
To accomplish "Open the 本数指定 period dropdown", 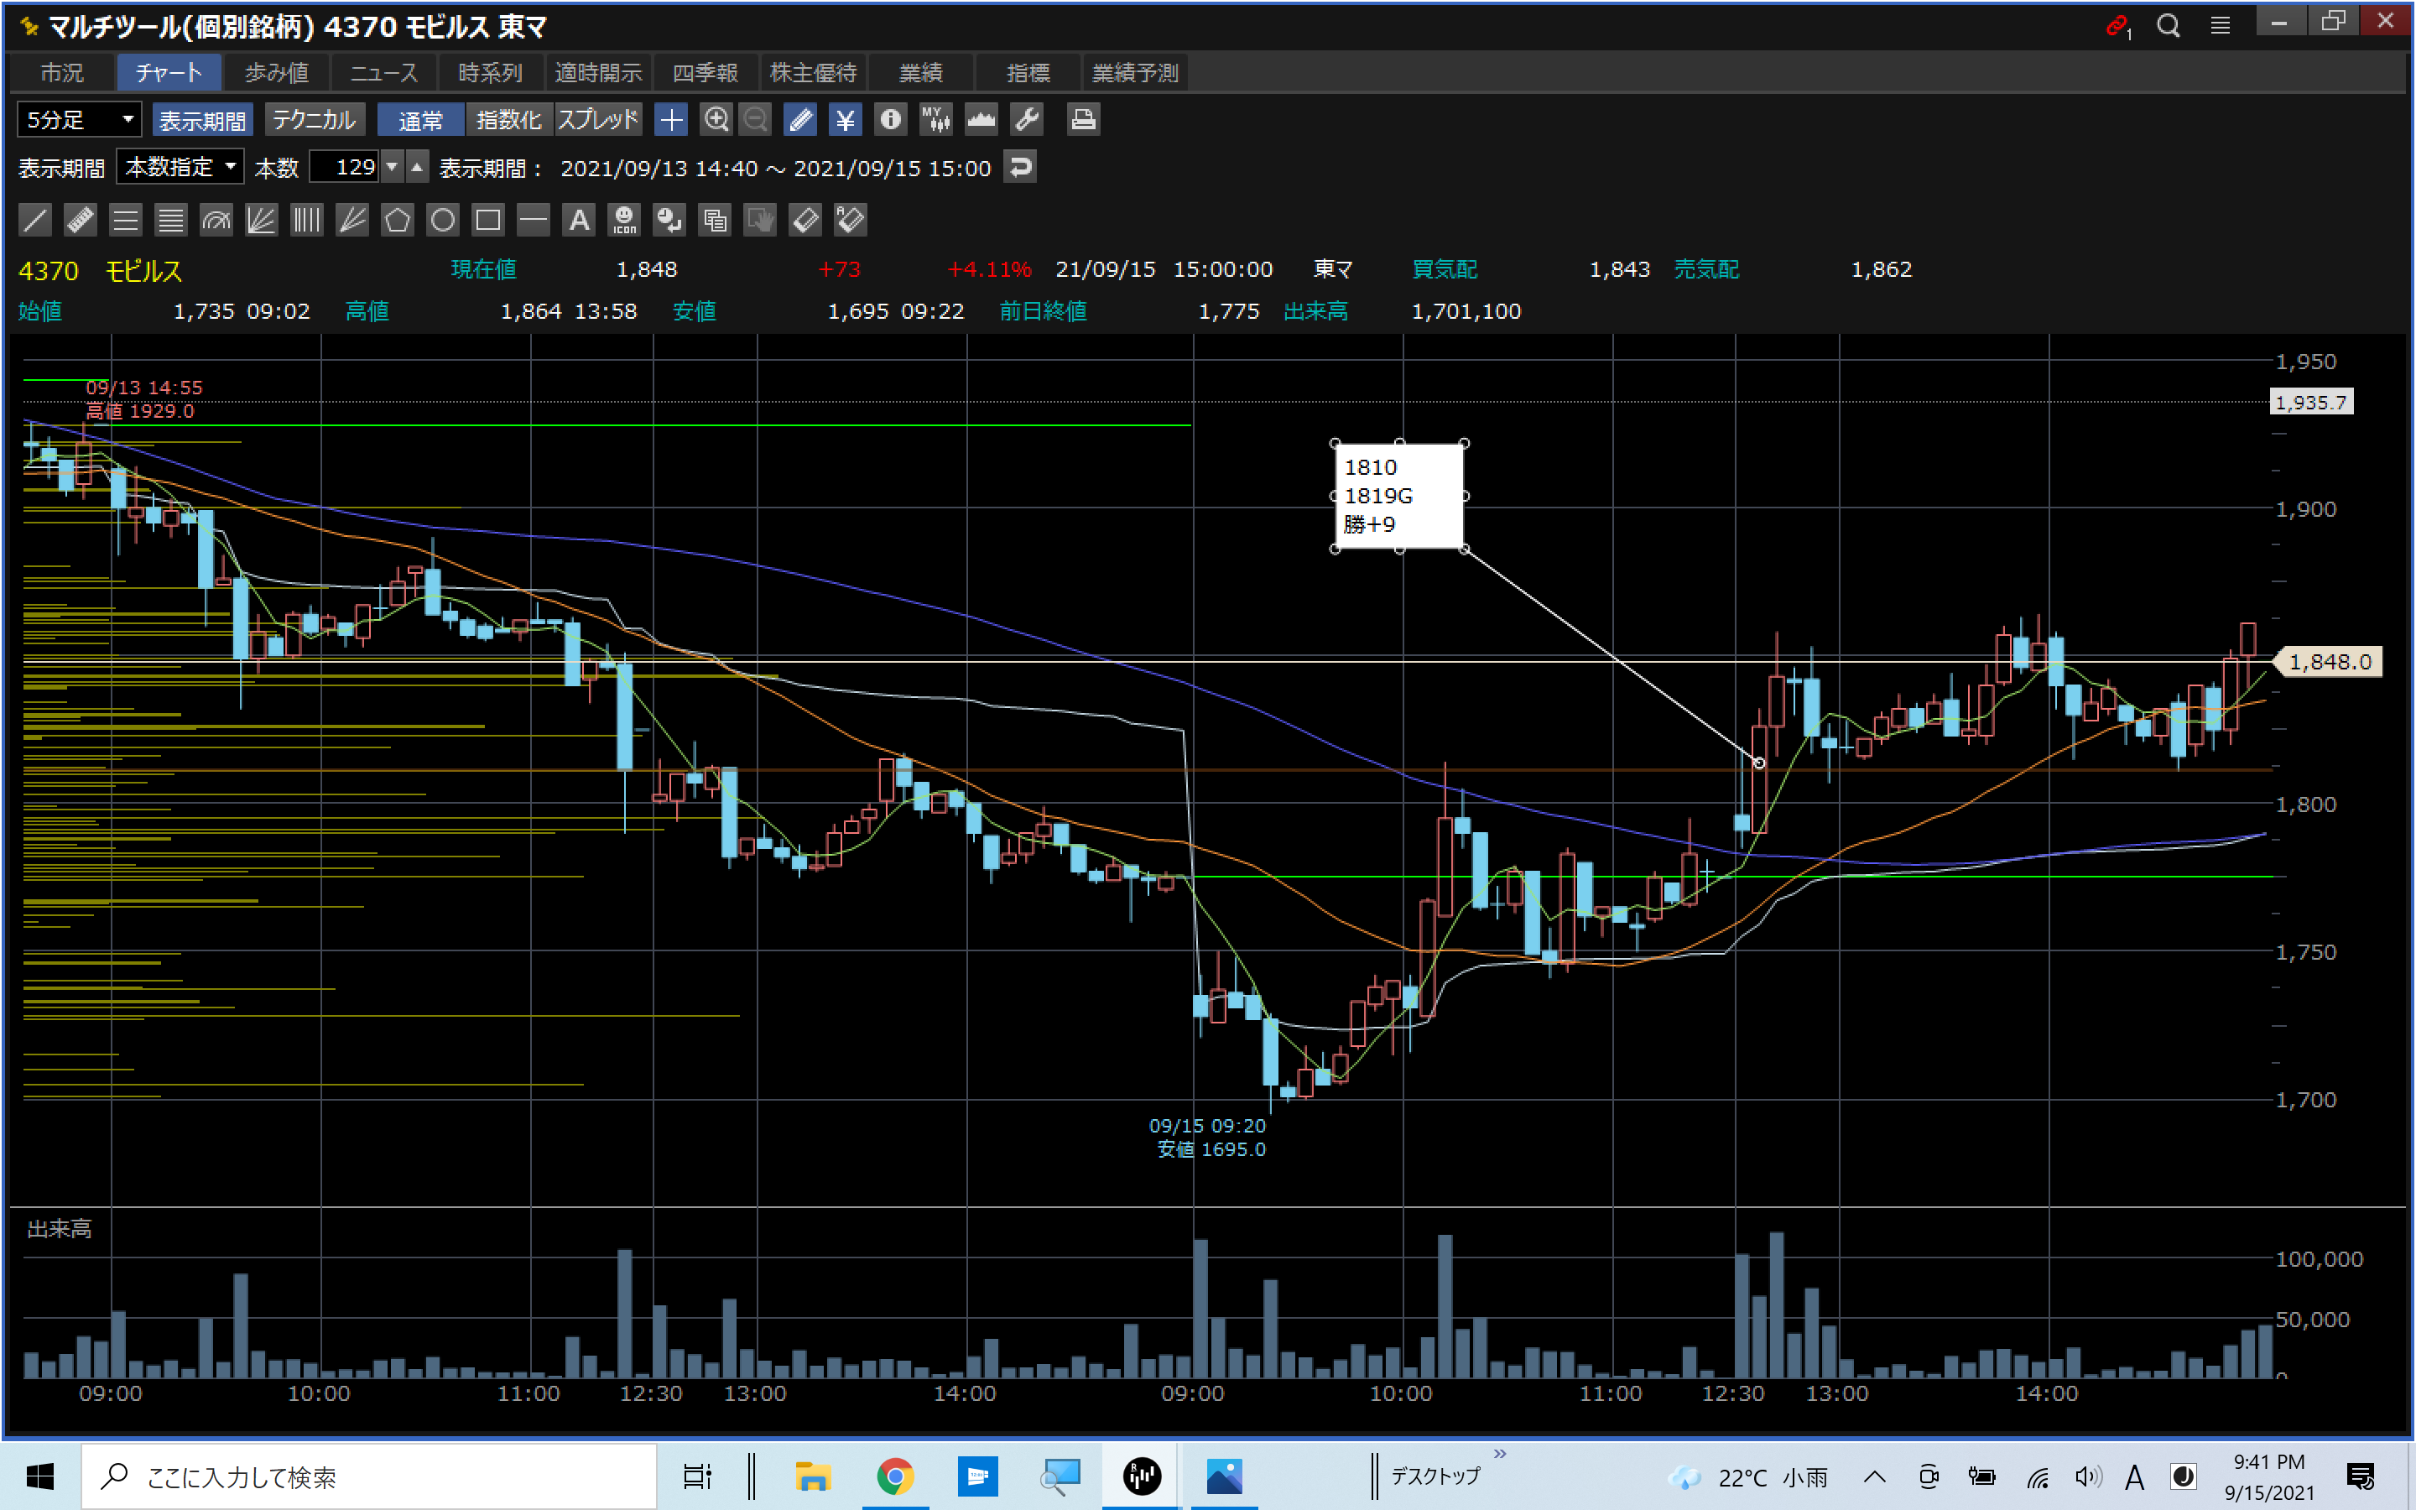I will [180, 167].
